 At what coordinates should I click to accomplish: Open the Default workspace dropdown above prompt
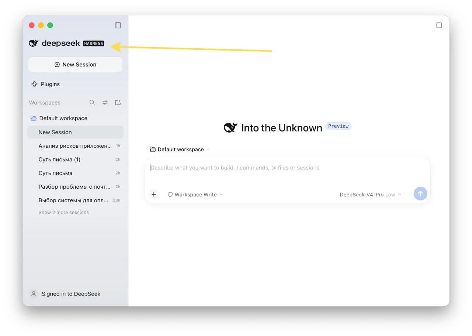(x=180, y=149)
